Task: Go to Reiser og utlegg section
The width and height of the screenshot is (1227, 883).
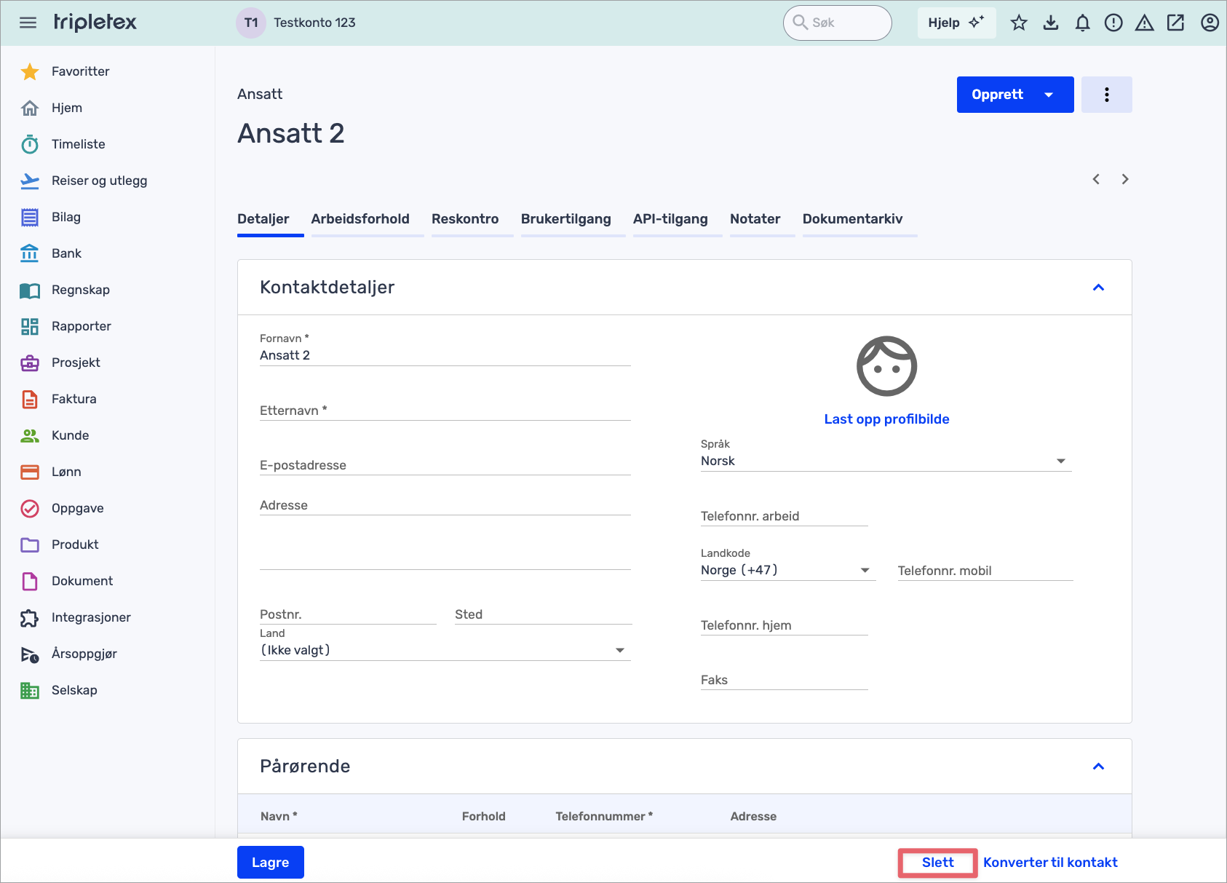Action: point(99,181)
